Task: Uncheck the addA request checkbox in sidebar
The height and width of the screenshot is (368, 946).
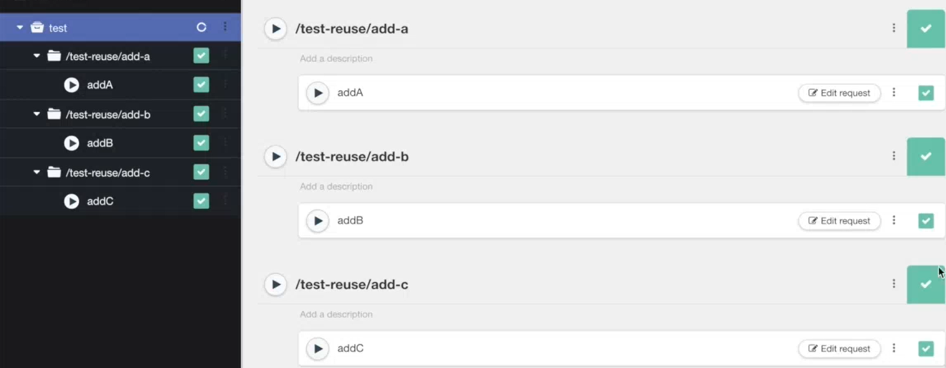Action: (x=201, y=85)
